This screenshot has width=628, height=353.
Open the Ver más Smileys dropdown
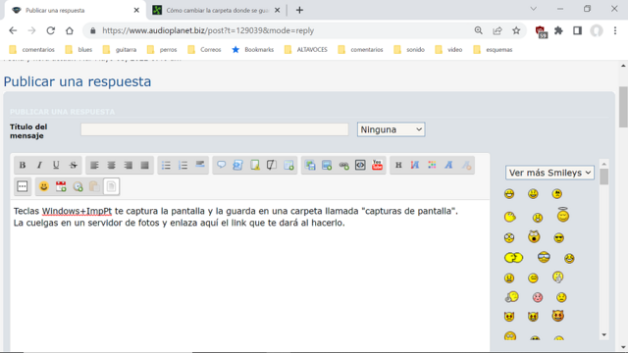click(549, 173)
